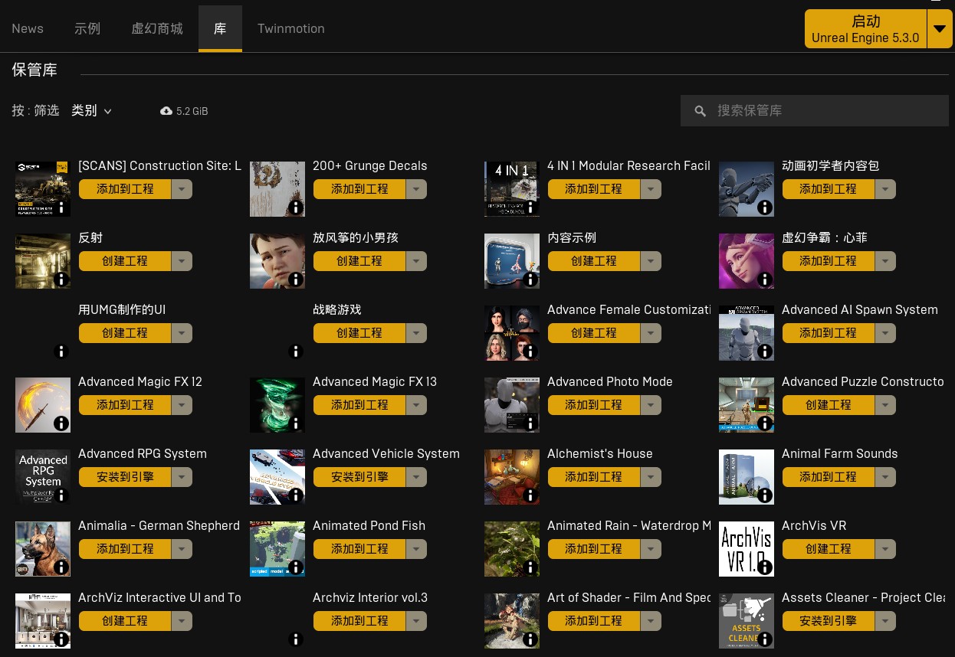Click the cloud download size icon
This screenshot has height=657, width=955.
[x=166, y=111]
